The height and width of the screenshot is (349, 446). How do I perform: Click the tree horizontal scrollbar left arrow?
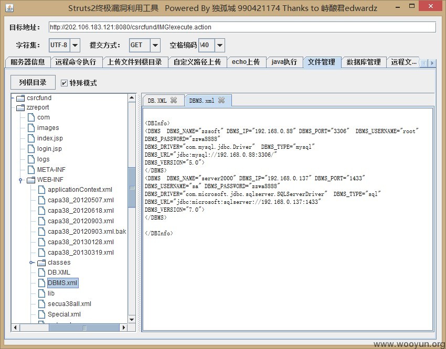[x=15, y=328]
